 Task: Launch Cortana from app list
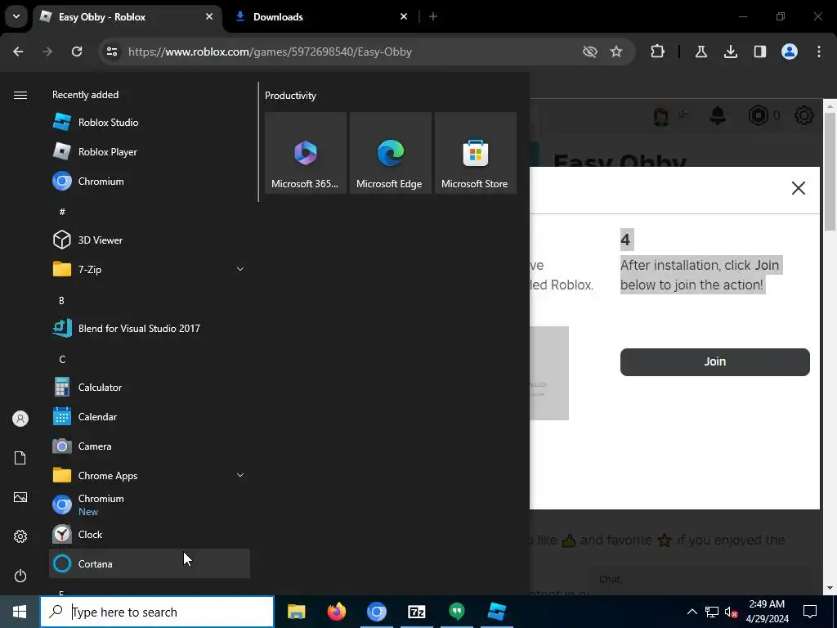tap(150, 563)
